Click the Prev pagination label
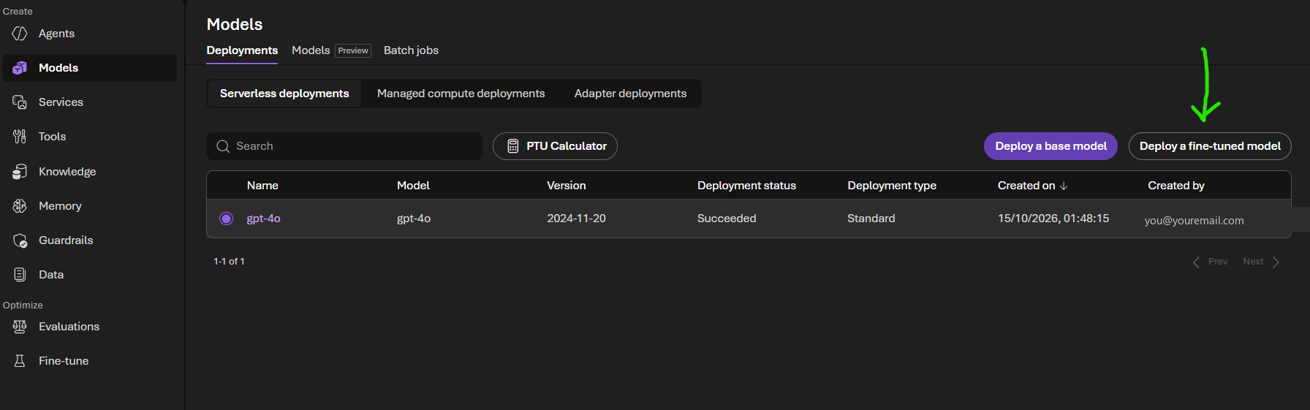 pos(1218,262)
